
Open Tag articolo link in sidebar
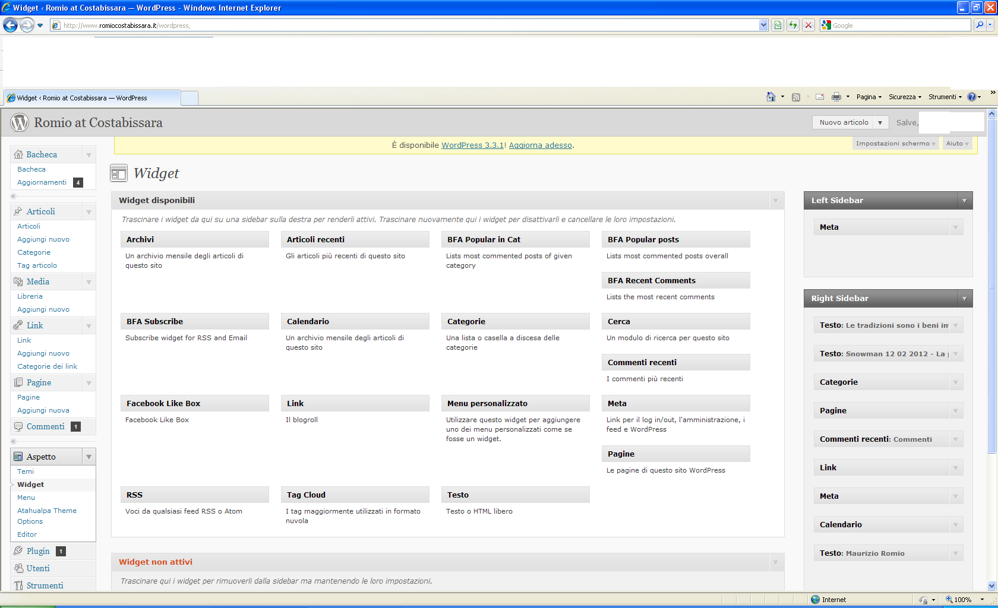(37, 265)
